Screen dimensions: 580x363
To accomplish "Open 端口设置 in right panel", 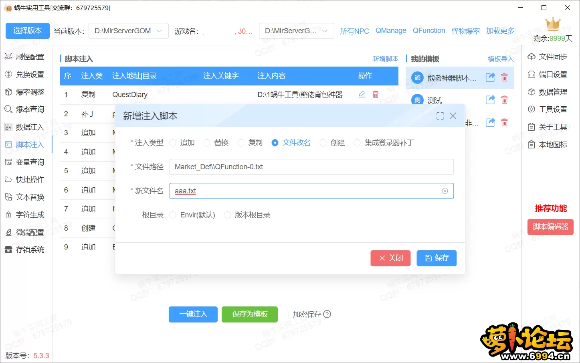I will click(548, 75).
